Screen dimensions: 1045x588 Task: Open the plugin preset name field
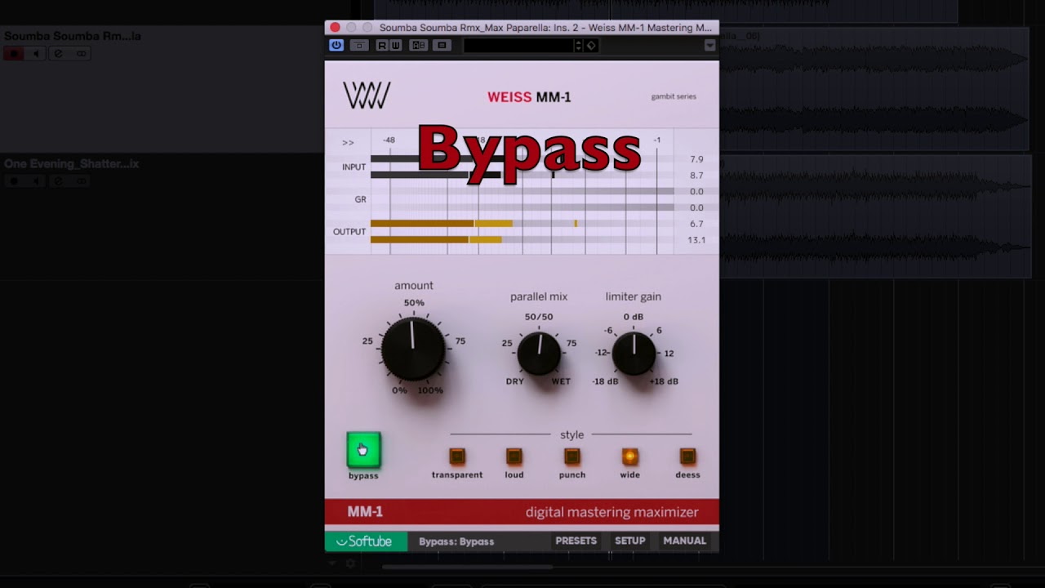point(519,46)
